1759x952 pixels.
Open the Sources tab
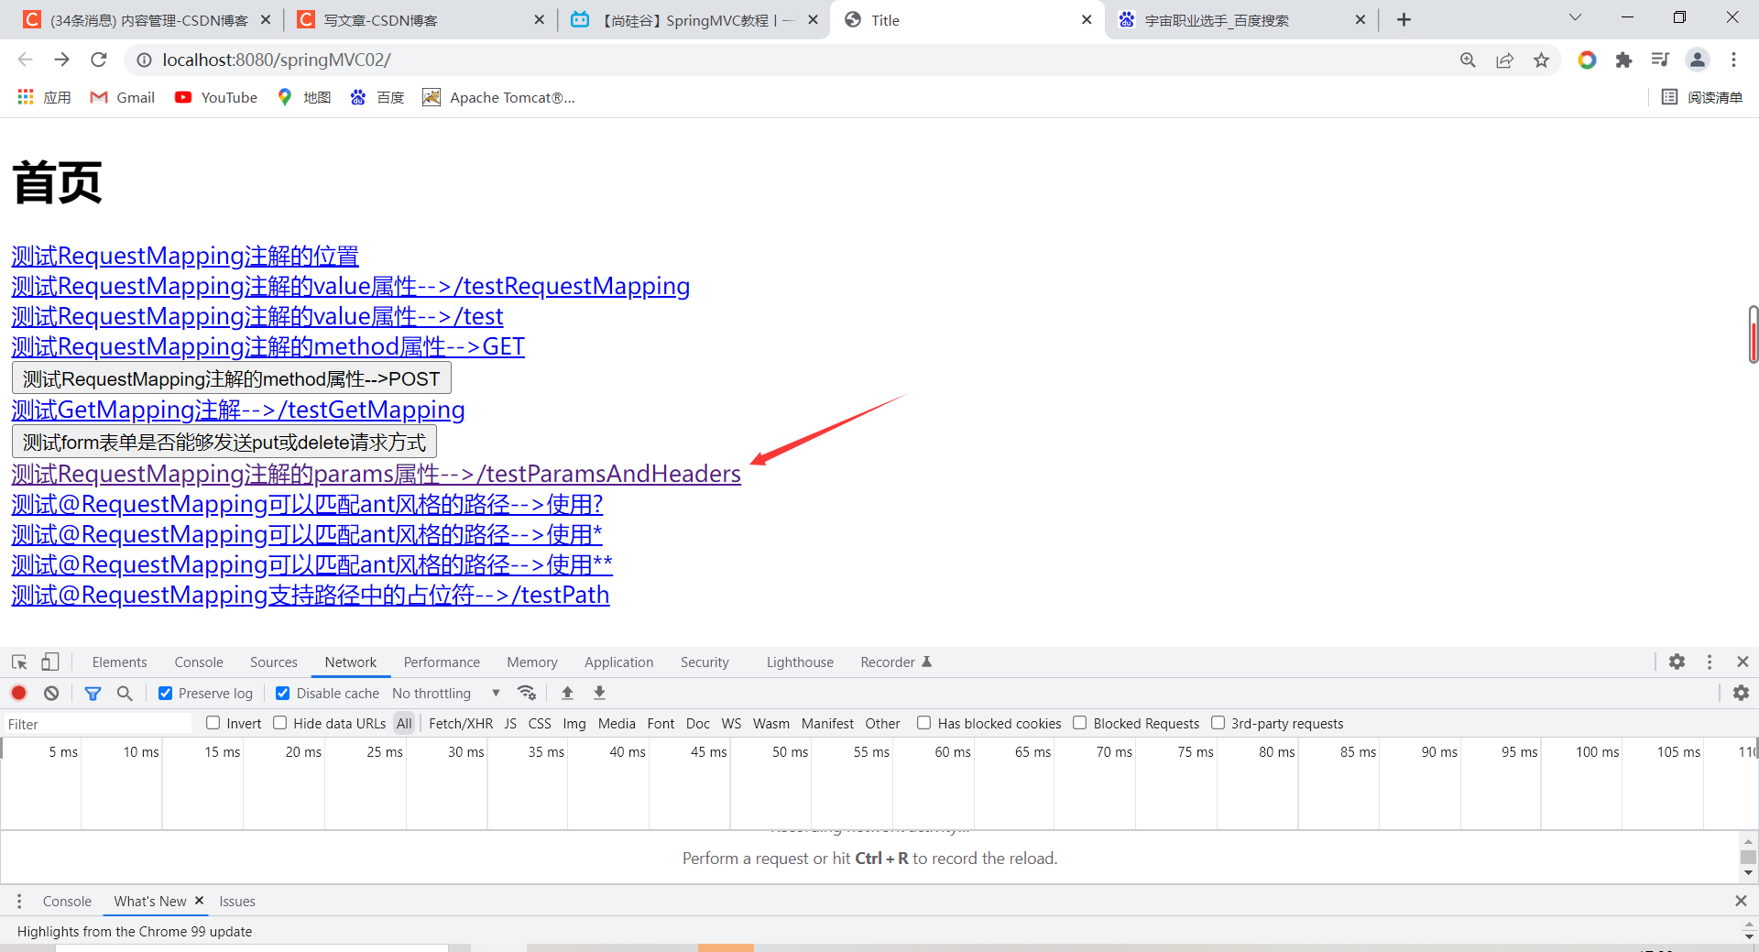point(274,662)
